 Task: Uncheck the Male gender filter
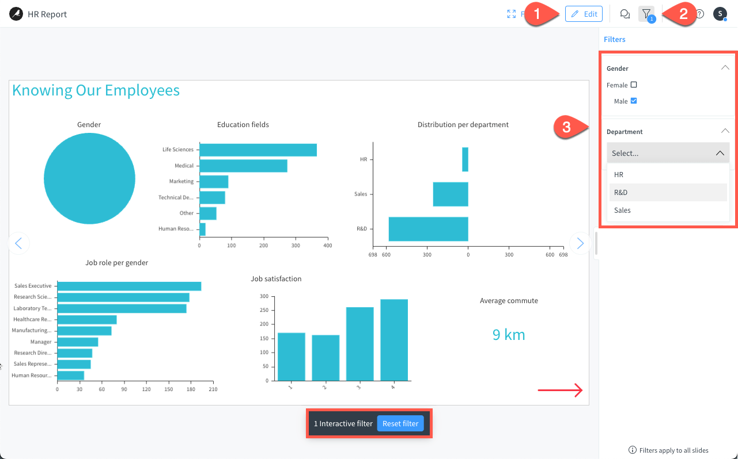tap(634, 101)
